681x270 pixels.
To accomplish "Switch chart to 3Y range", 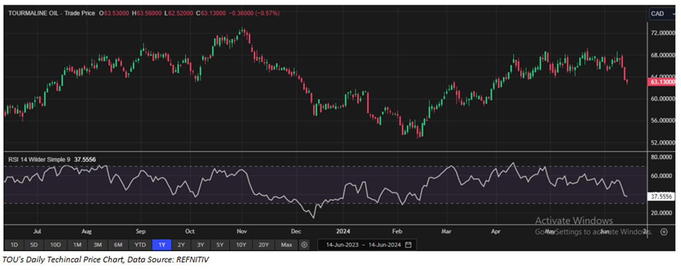I will pos(200,245).
